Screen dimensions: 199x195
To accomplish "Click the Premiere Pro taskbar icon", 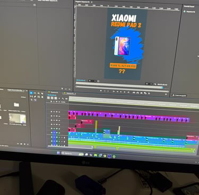I will pyautogui.click(x=109, y=156).
